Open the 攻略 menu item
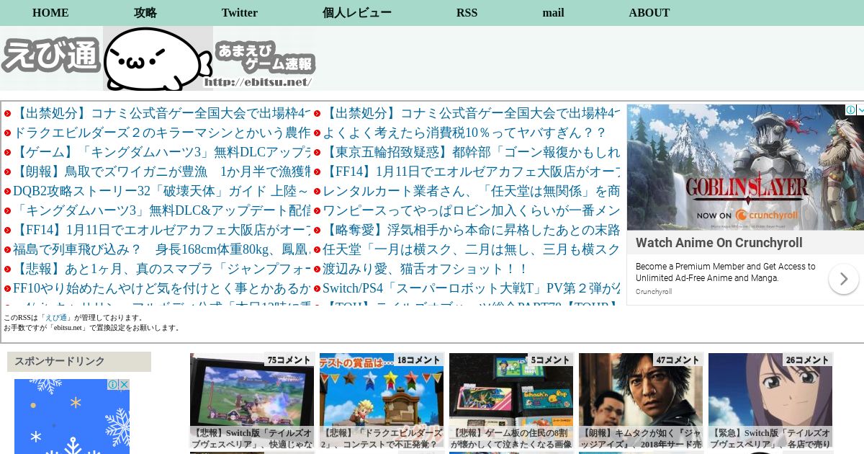The width and height of the screenshot is (864, 454). click(145, 13)
